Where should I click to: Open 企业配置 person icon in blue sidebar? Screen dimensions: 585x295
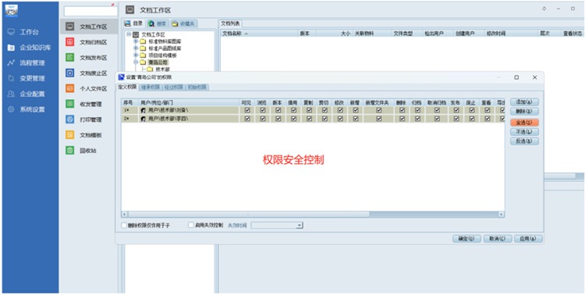[11, 94]
